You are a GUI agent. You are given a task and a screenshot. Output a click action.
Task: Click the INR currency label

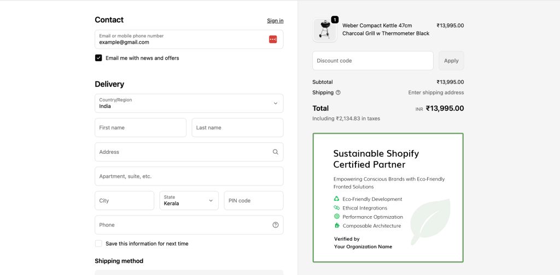pyautogui.click(x=419, y=109)
